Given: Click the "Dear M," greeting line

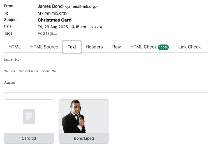Looking at the screenshot, I should [x=11, y=60].
